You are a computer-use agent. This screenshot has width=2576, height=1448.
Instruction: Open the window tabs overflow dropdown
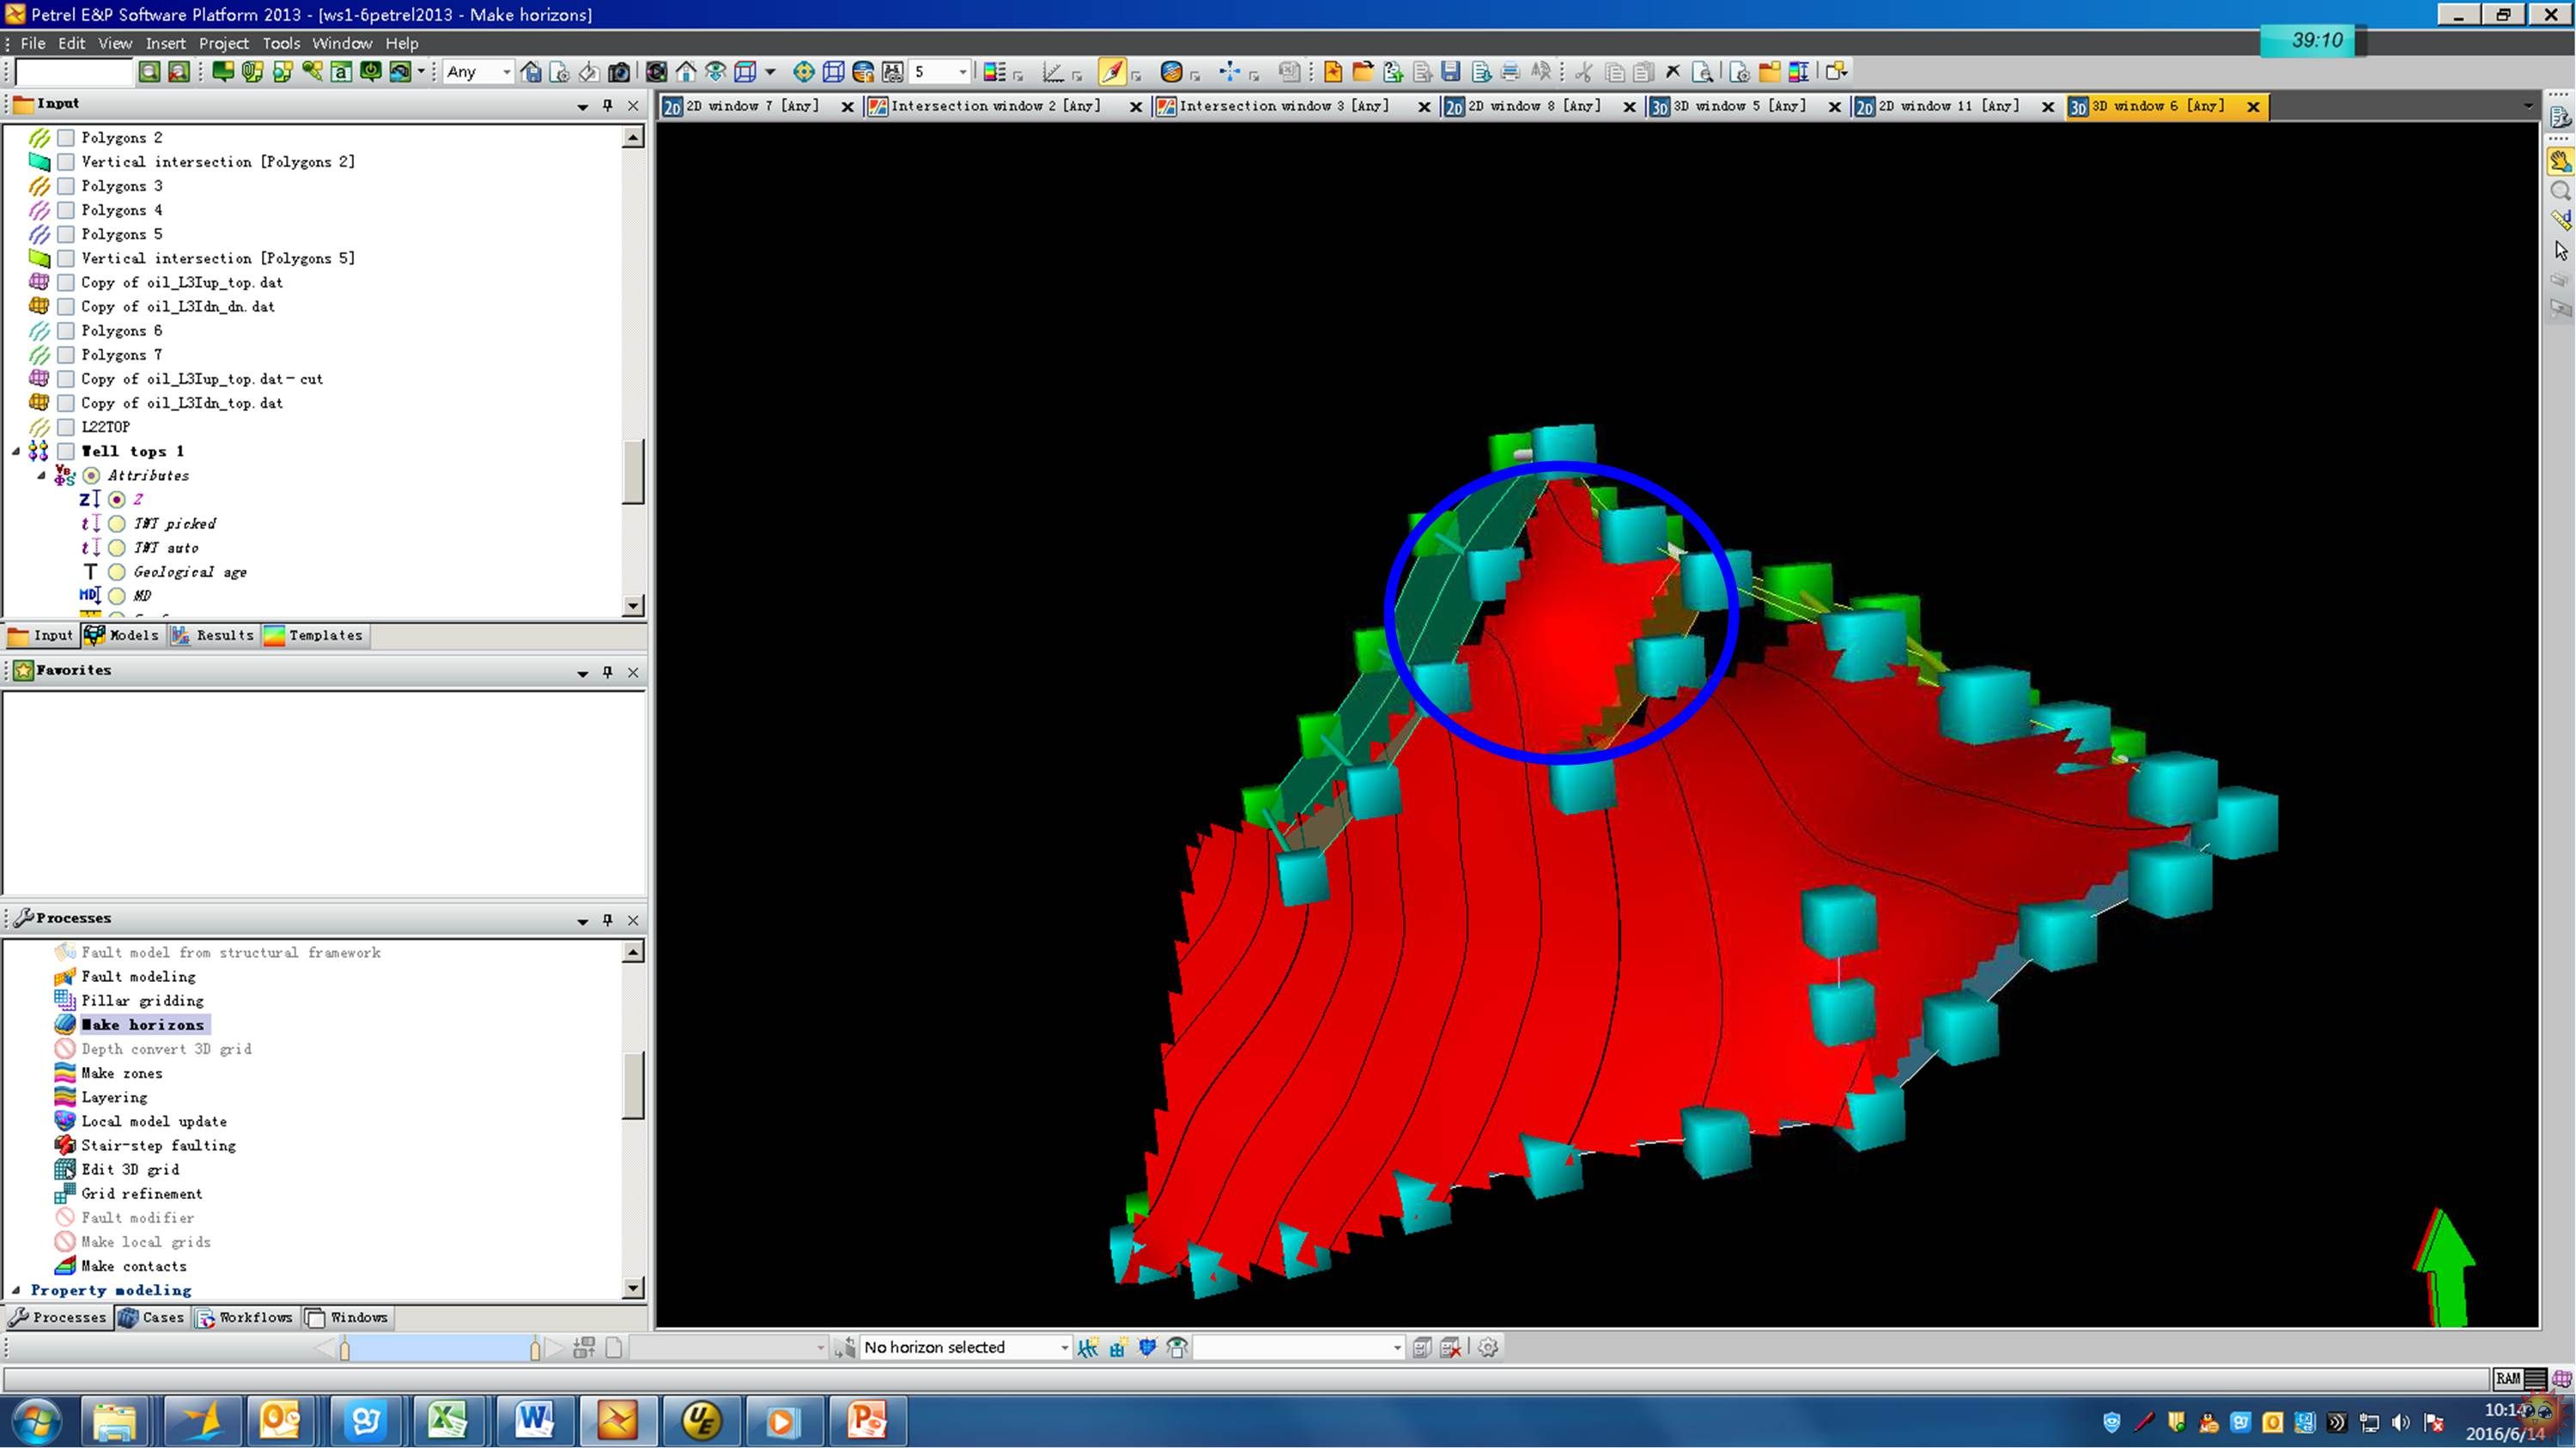tap(2529, 106)
